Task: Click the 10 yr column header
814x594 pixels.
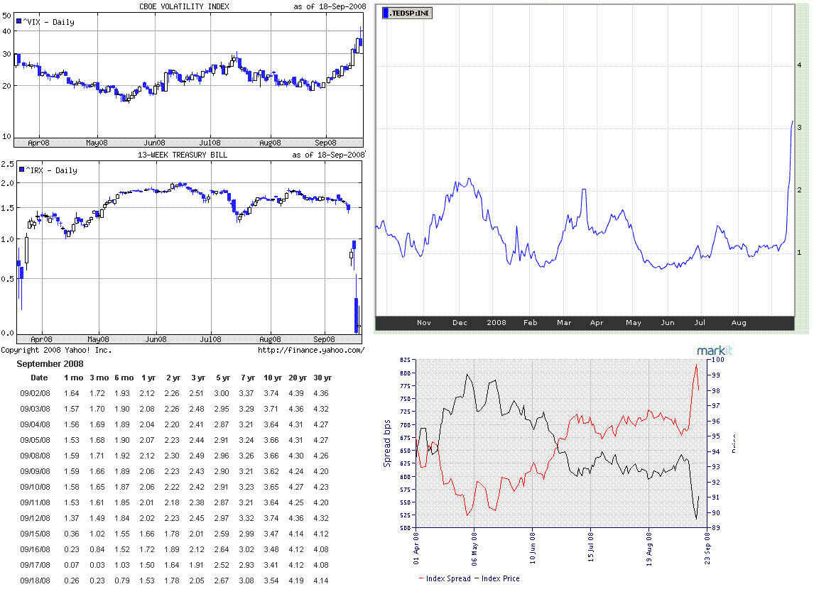Action: point(273,378)
